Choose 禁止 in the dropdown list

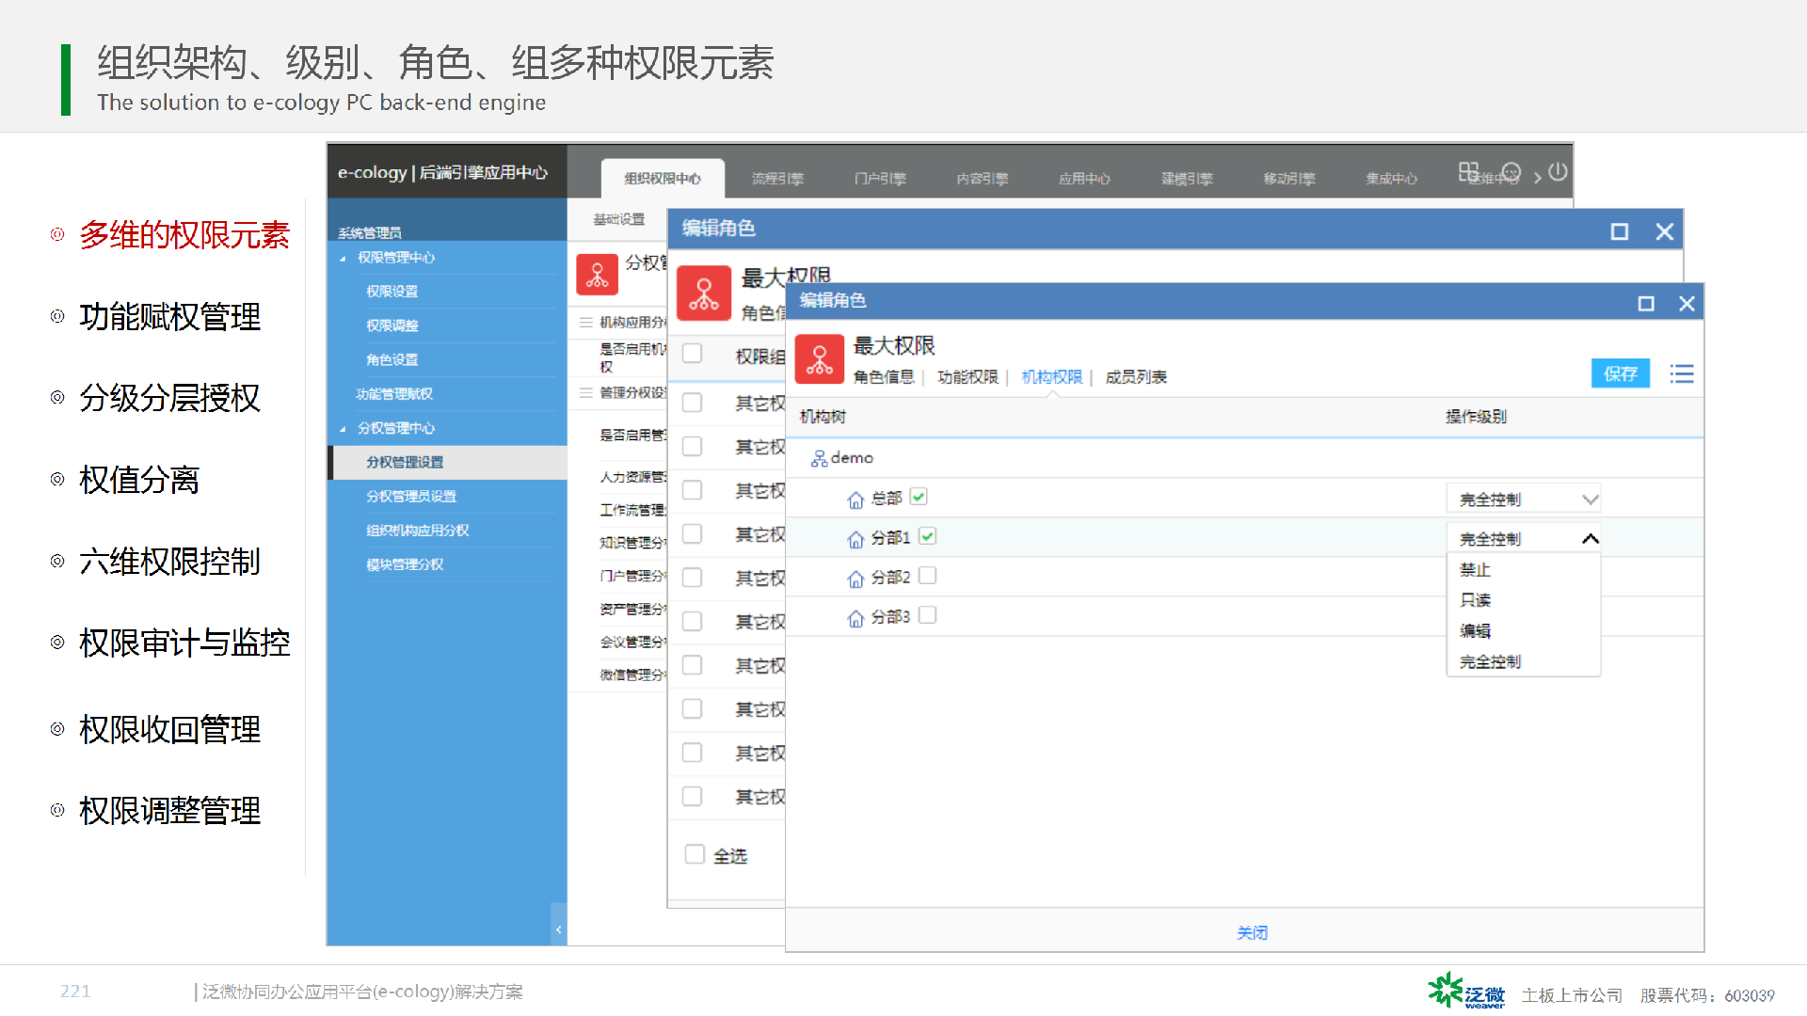[1475, 570]
